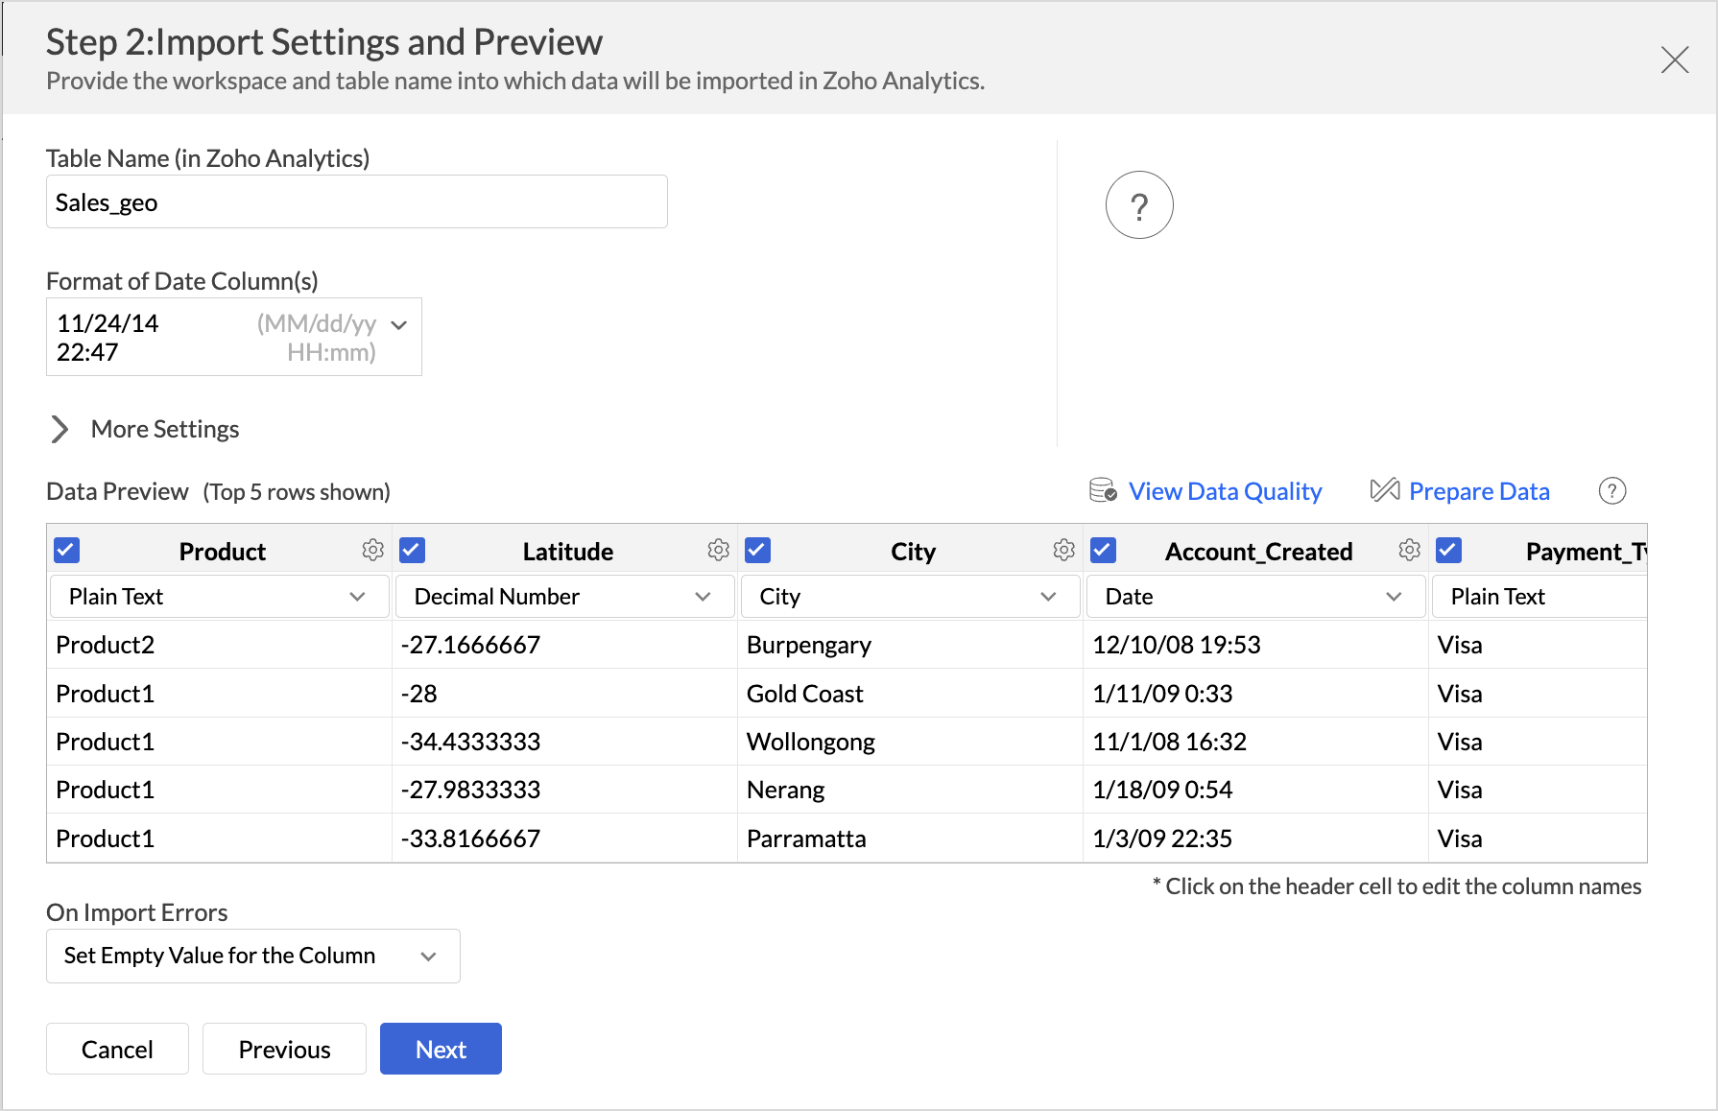The height and width of the screenshot is (1111, 1718).
Task: Open settings gear for Account_Created column
Action: (x=1409, y=550)
